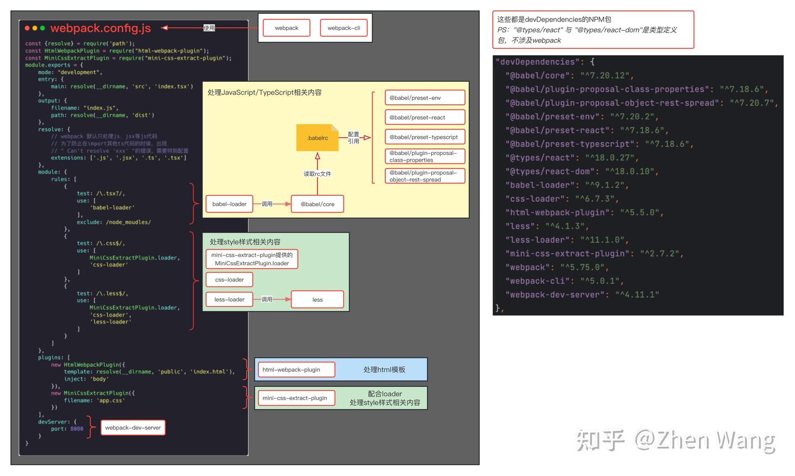Click code line 'exclude: /node_moudles/'
The width and height of the screenshot is (795, 476).
click(x=114, y=222)
